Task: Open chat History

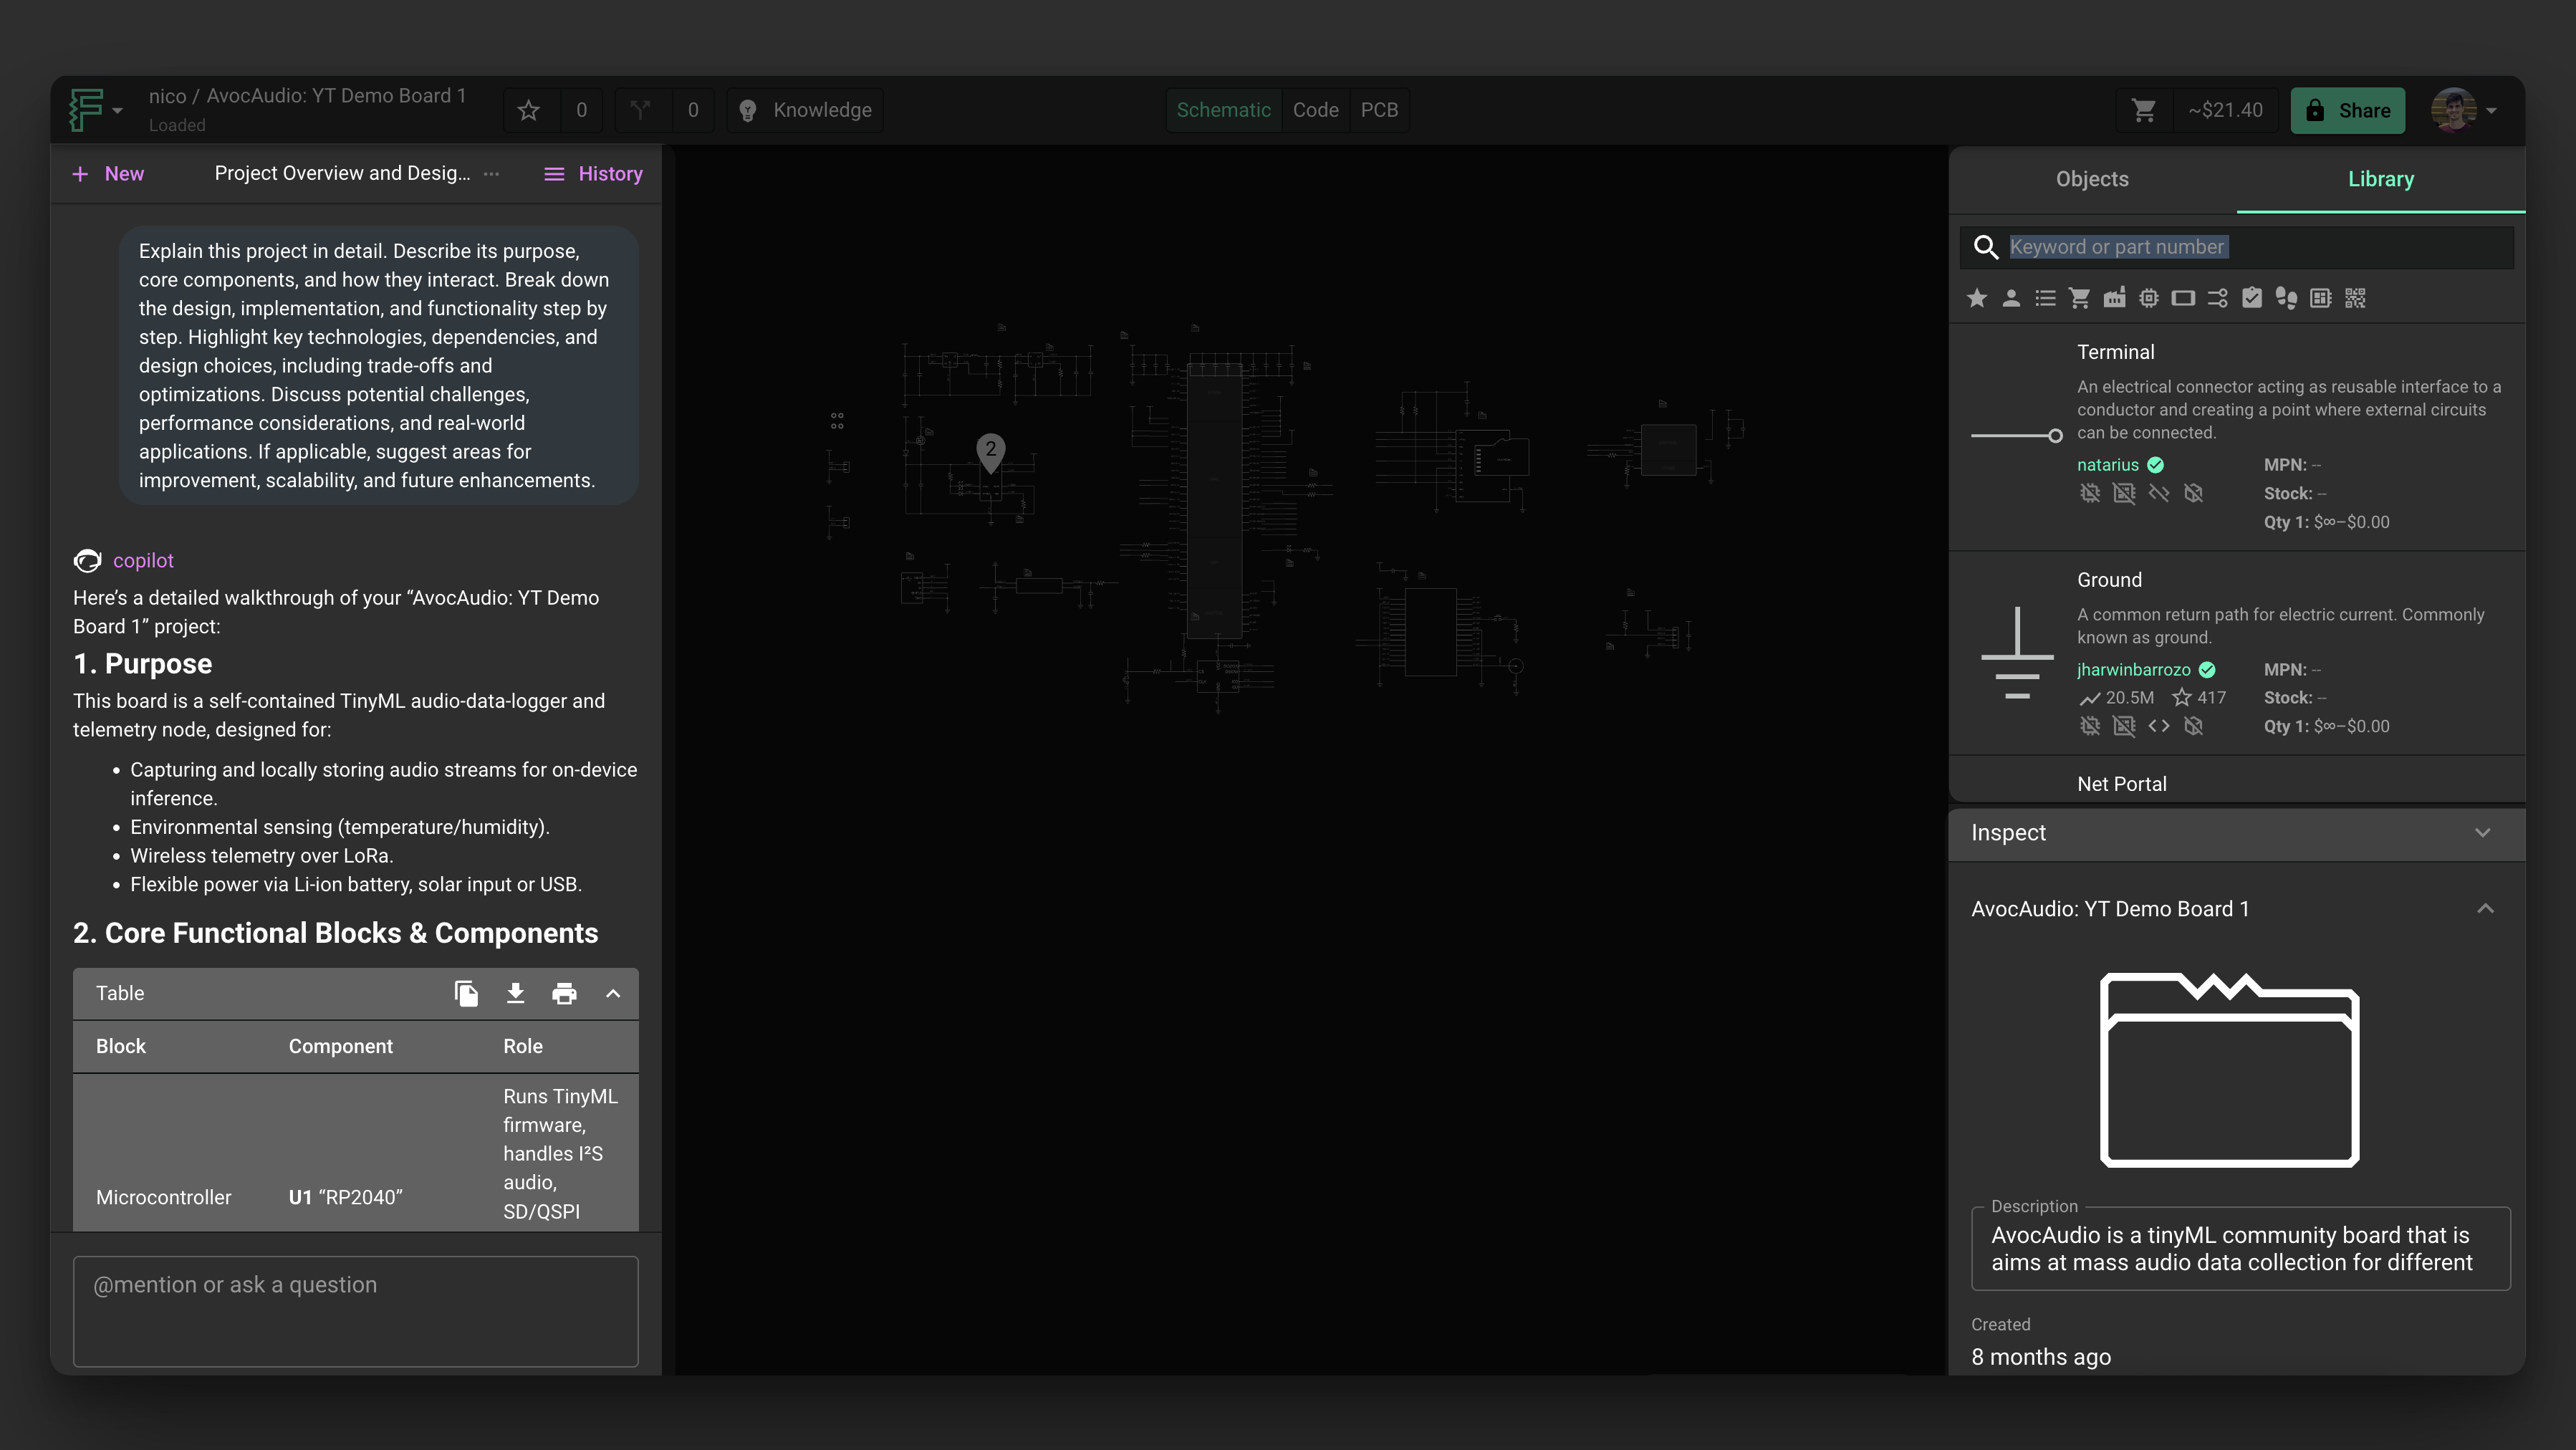Action: pos(593,174)
